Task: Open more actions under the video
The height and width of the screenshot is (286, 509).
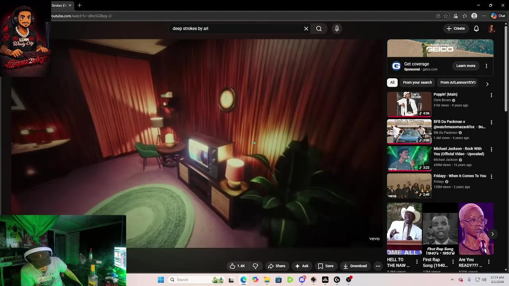Action: coord(378,266)
